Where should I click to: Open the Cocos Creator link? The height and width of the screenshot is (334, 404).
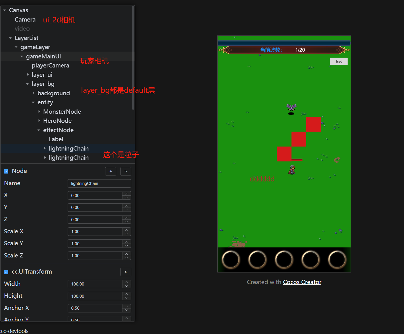302,282
